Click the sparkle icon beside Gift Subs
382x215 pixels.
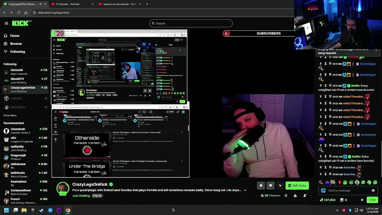280,185
